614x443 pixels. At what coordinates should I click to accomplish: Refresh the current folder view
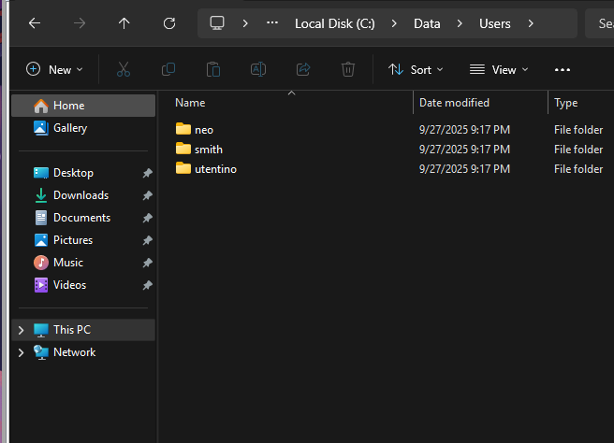click(x=168, y=23)
